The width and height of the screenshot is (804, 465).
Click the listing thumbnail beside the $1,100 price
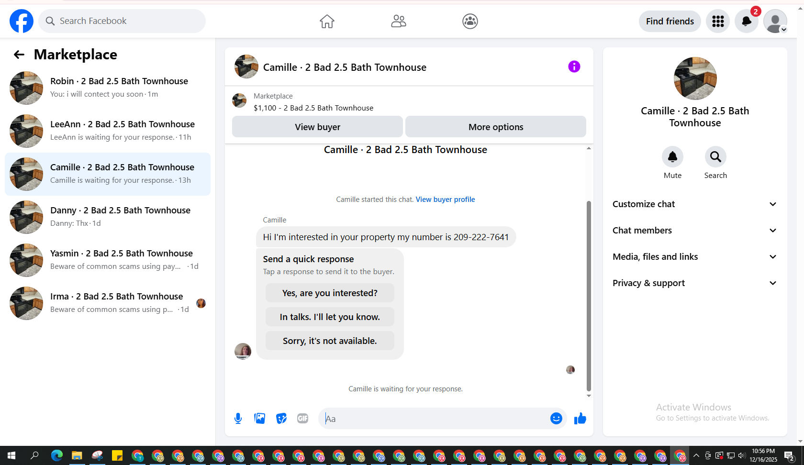239,101
